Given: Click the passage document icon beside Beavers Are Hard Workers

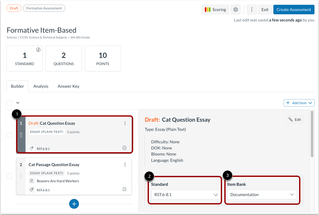Looking at the screenshot, I should coord(31,181).
